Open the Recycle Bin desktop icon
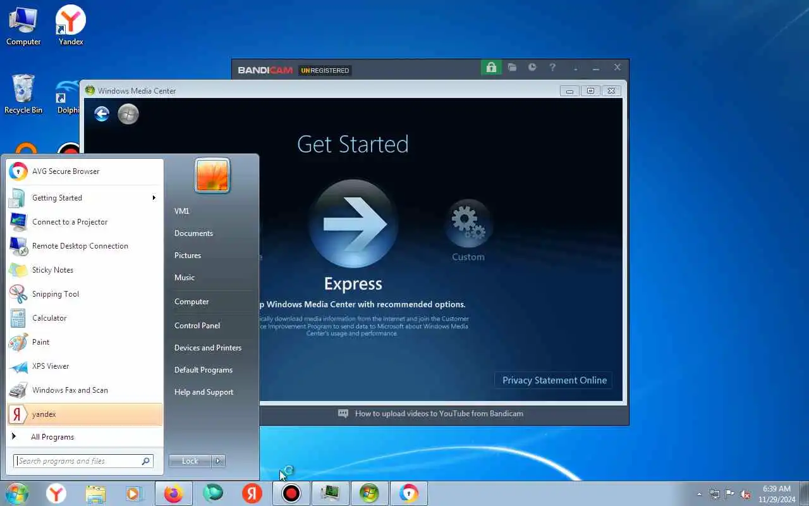 [23, 94]
